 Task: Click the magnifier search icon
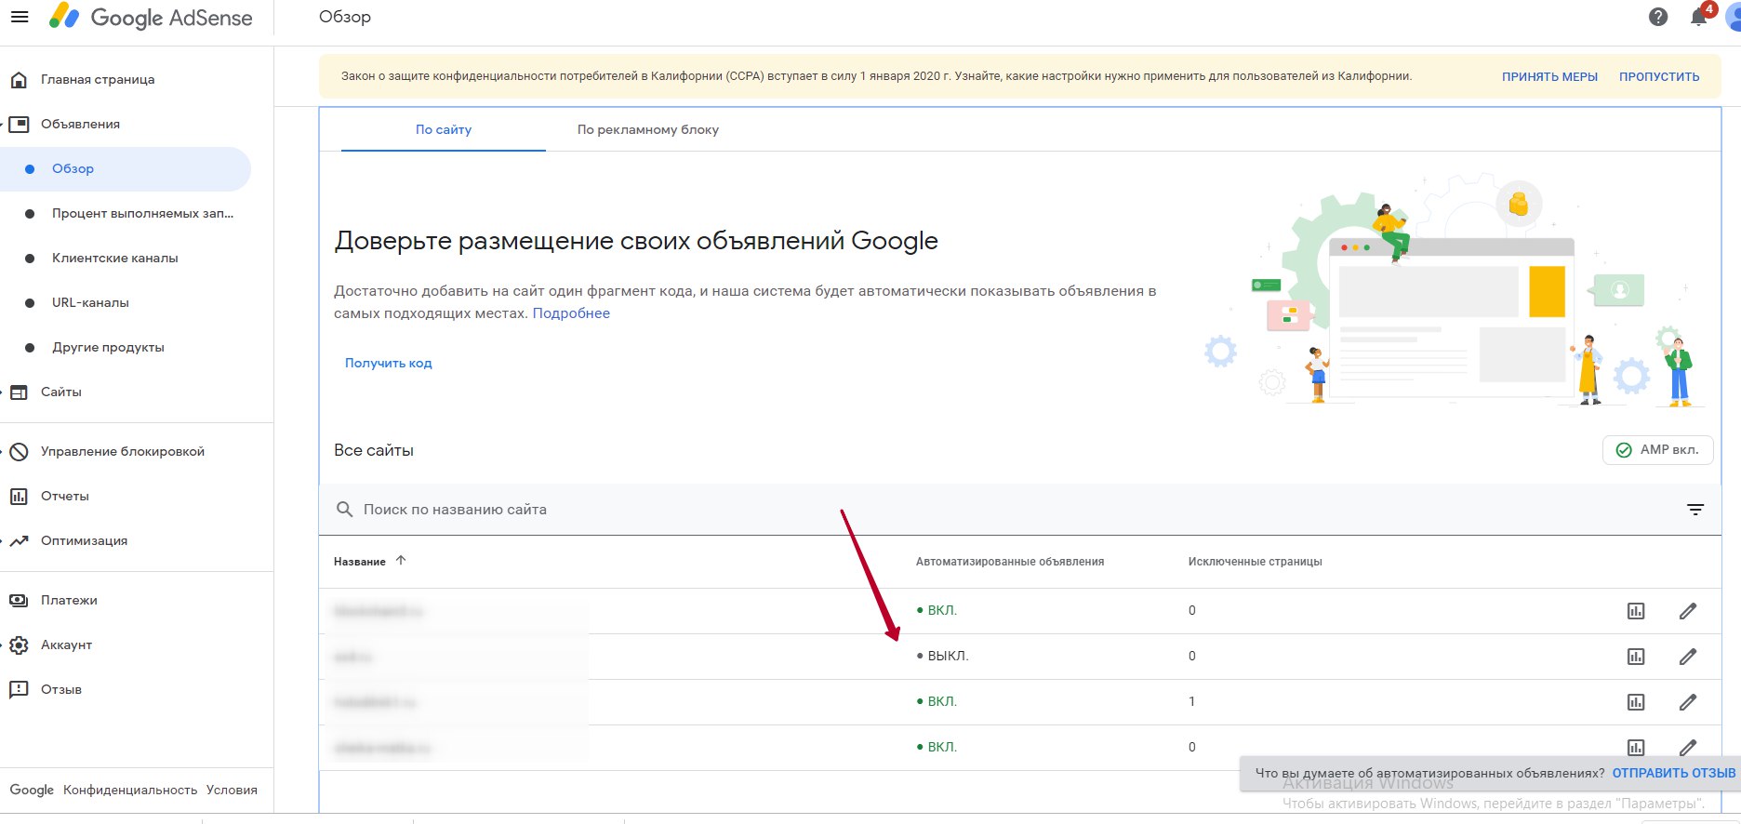(x=344, y=510)
